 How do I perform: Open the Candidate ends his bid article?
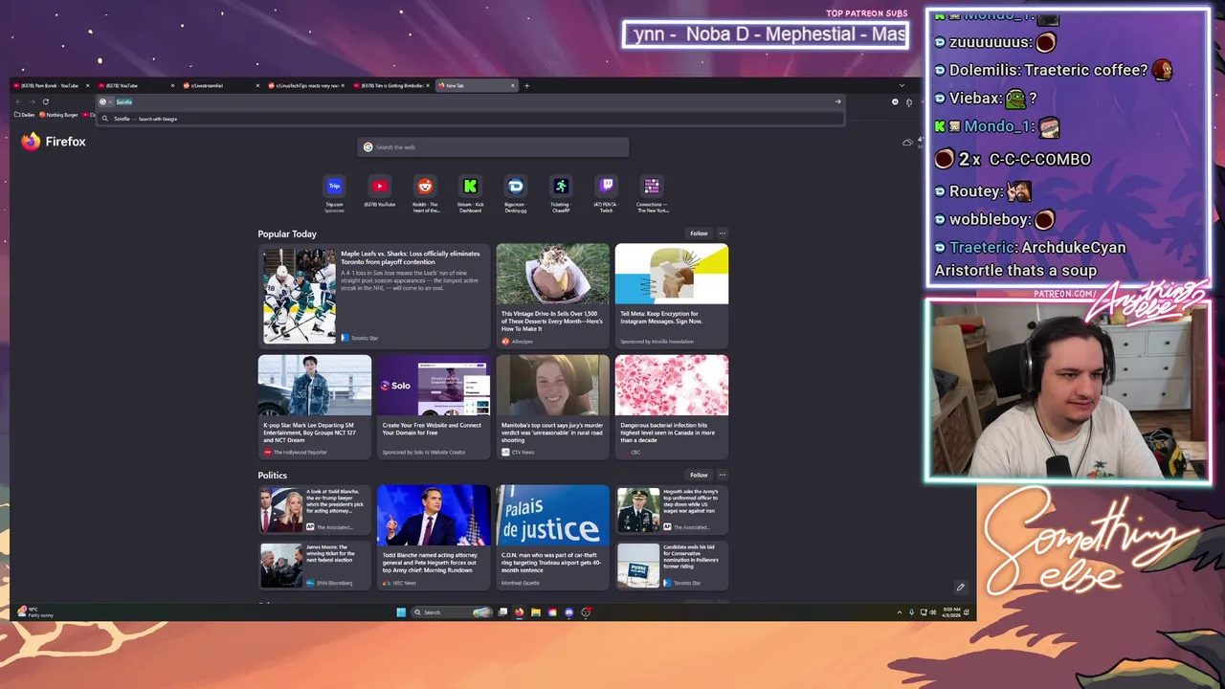tap(671, 566)
